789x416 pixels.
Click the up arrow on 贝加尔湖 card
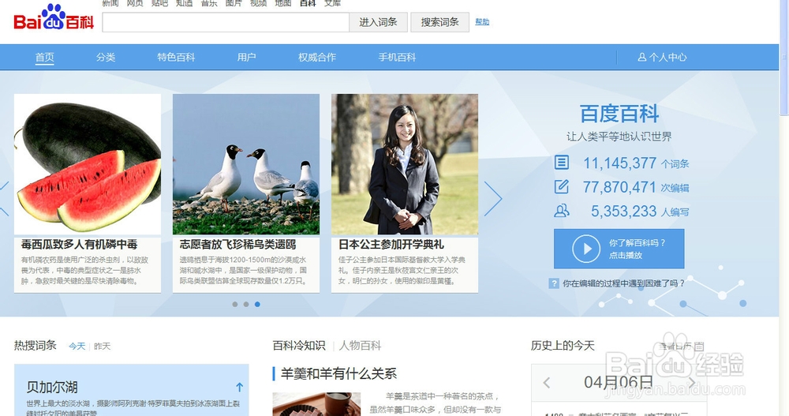pyautogui.click(x=240, y=387)
